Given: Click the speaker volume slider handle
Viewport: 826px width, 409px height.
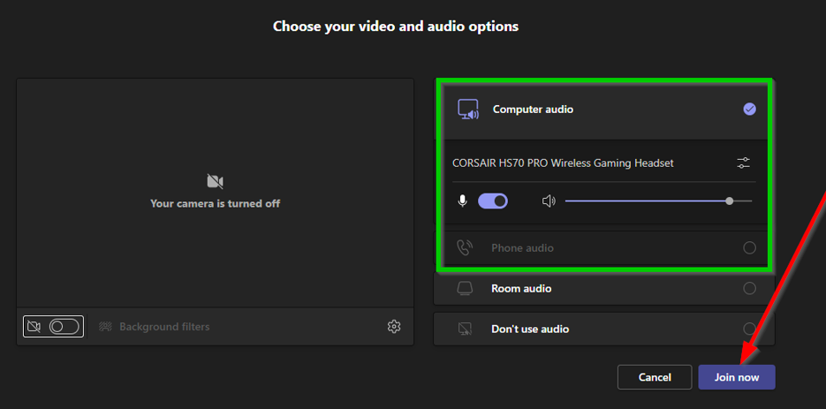Looking at the screenshot, I should 729,201.
